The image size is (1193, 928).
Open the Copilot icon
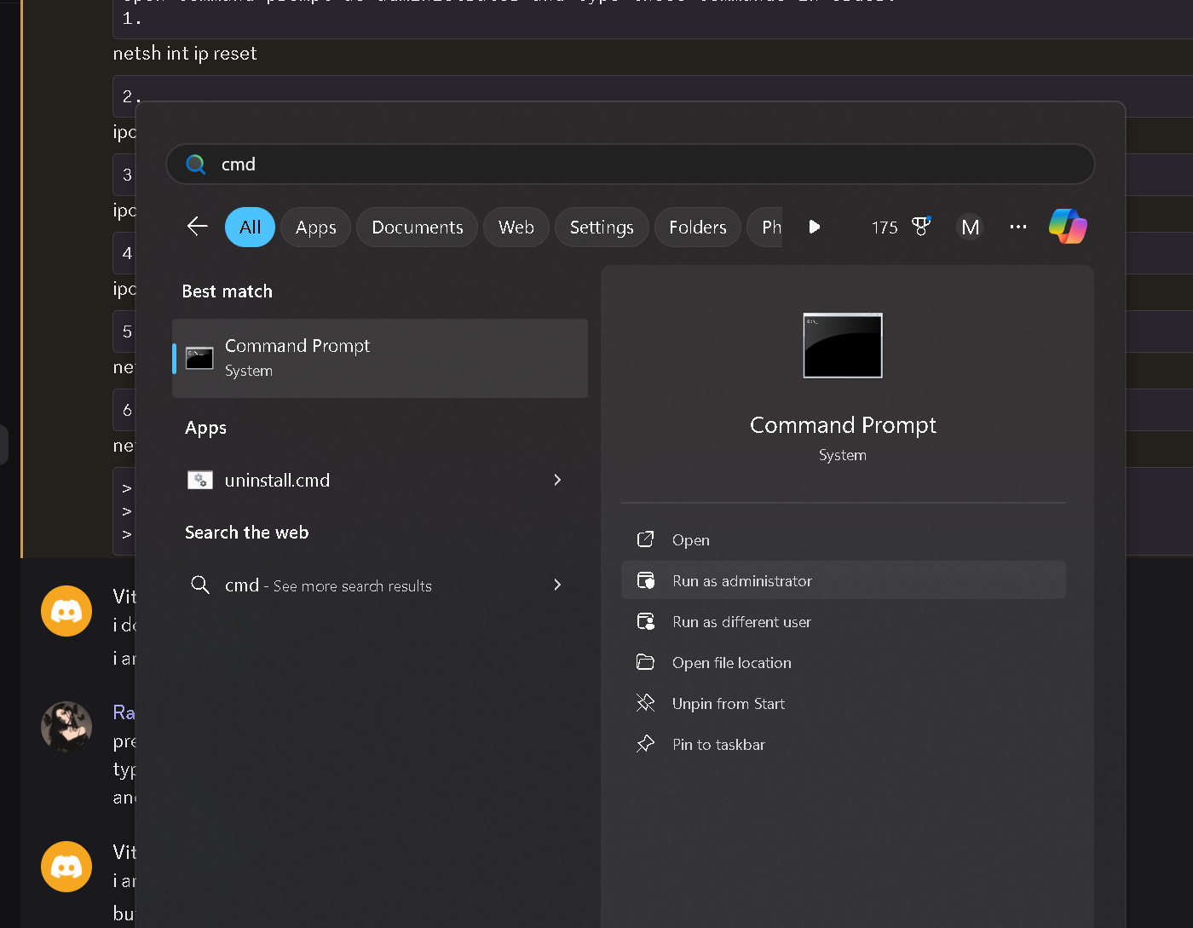(x=1068, y=227)
